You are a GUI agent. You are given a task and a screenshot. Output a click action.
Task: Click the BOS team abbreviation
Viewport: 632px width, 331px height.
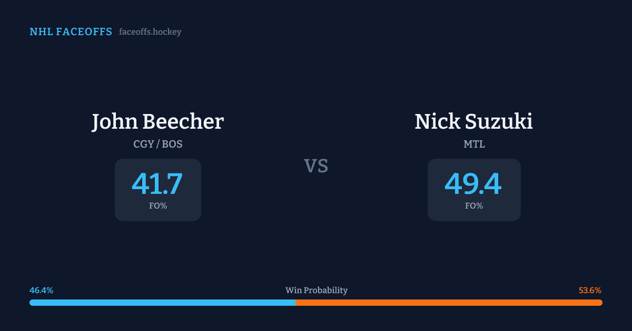172,144
